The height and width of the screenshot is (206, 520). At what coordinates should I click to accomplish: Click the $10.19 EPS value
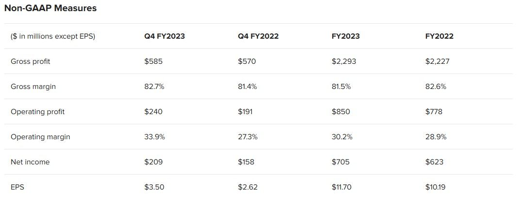point(437,187)
